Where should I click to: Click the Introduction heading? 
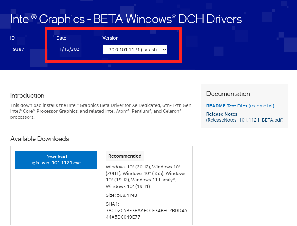(x=27, y=95)
